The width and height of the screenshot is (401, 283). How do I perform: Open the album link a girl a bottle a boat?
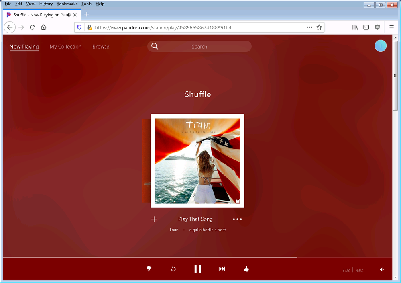(x=208, y=230)
